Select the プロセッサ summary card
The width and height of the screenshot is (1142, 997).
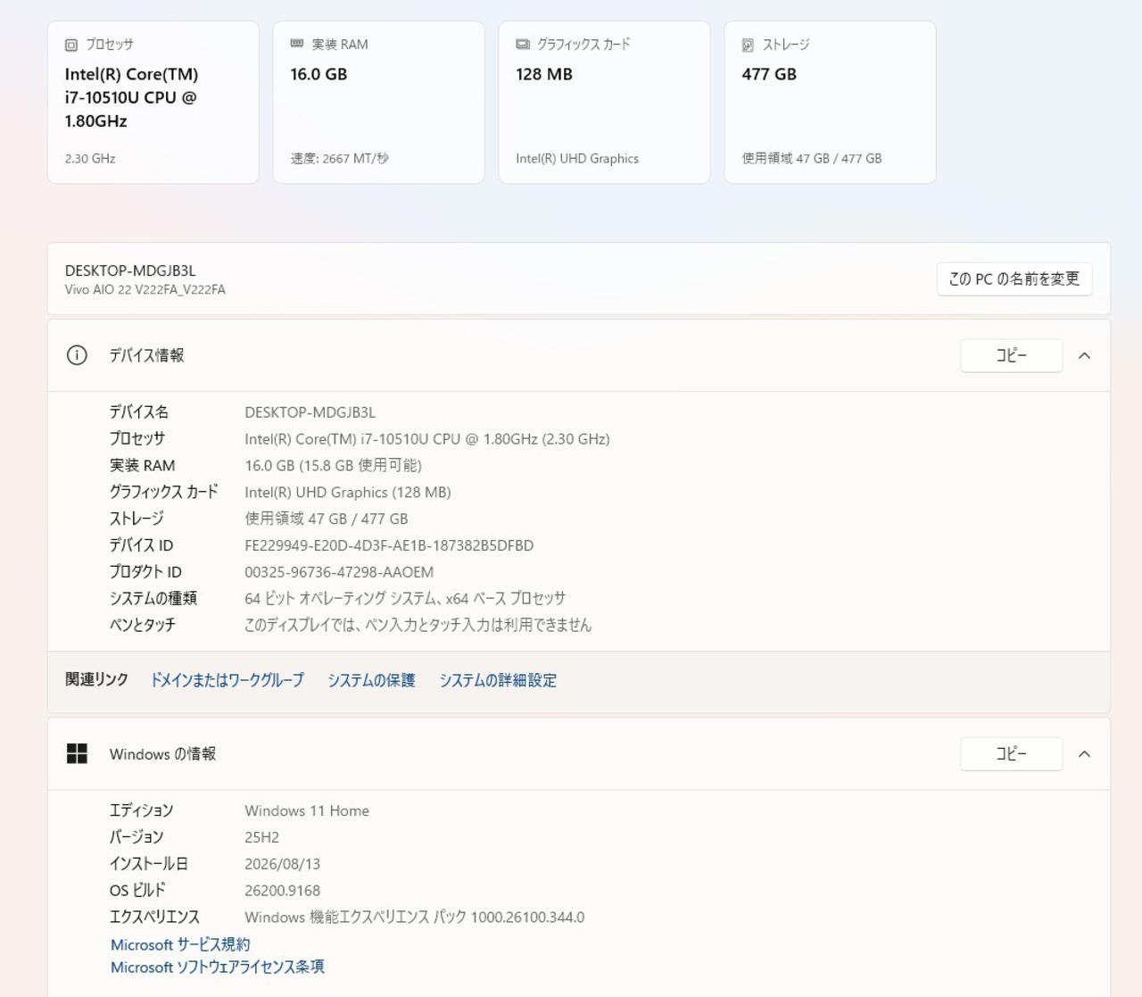[x=153, y=103]
